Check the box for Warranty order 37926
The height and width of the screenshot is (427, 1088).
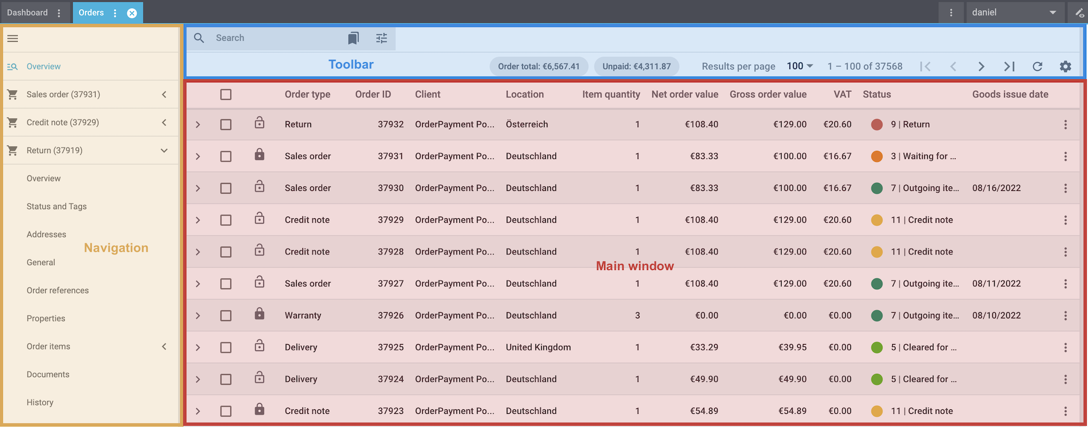coord(226,316)
